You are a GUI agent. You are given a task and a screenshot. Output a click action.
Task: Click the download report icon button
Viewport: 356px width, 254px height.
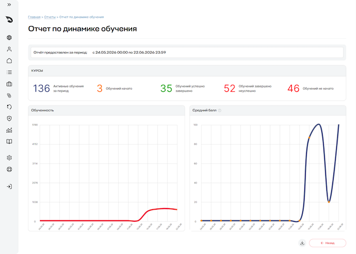pyautogui.click(x=302, y=243)
